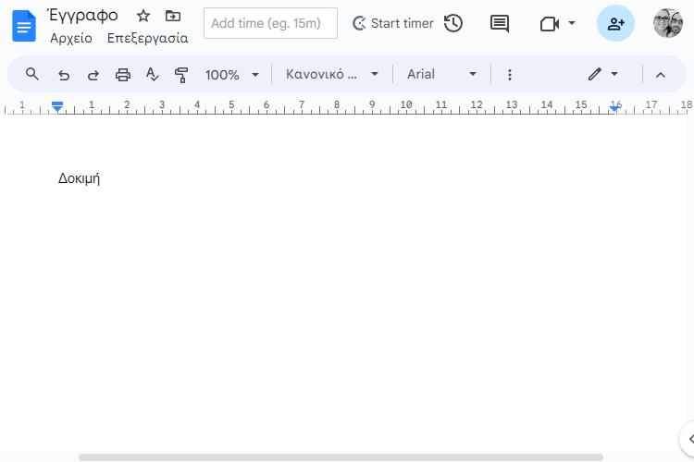The image size is (694, 462).
Task: Click the left indent marker on ruler
Action: point(57,106)
